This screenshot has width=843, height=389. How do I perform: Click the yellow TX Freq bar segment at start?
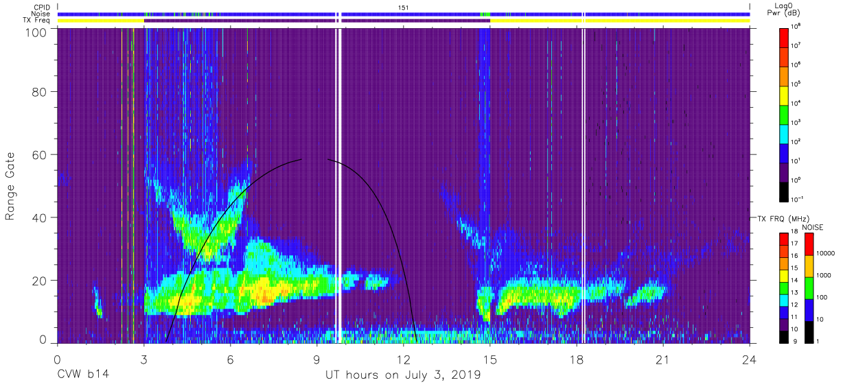100,21
